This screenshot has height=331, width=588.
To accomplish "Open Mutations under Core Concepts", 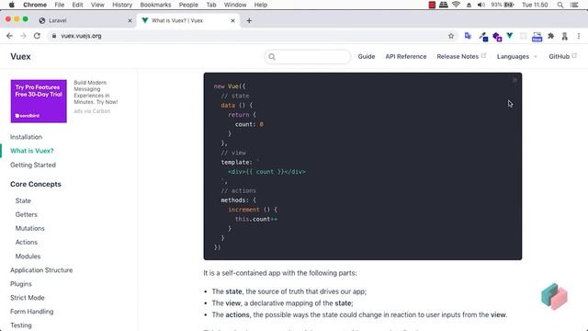I will click(x=30, y=229).
